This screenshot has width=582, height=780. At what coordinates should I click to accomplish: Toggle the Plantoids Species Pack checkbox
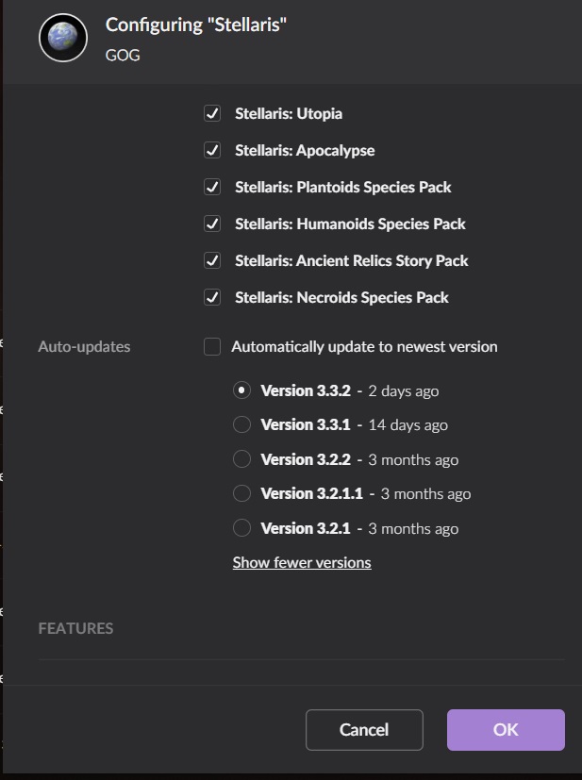(x=212, y=187)
